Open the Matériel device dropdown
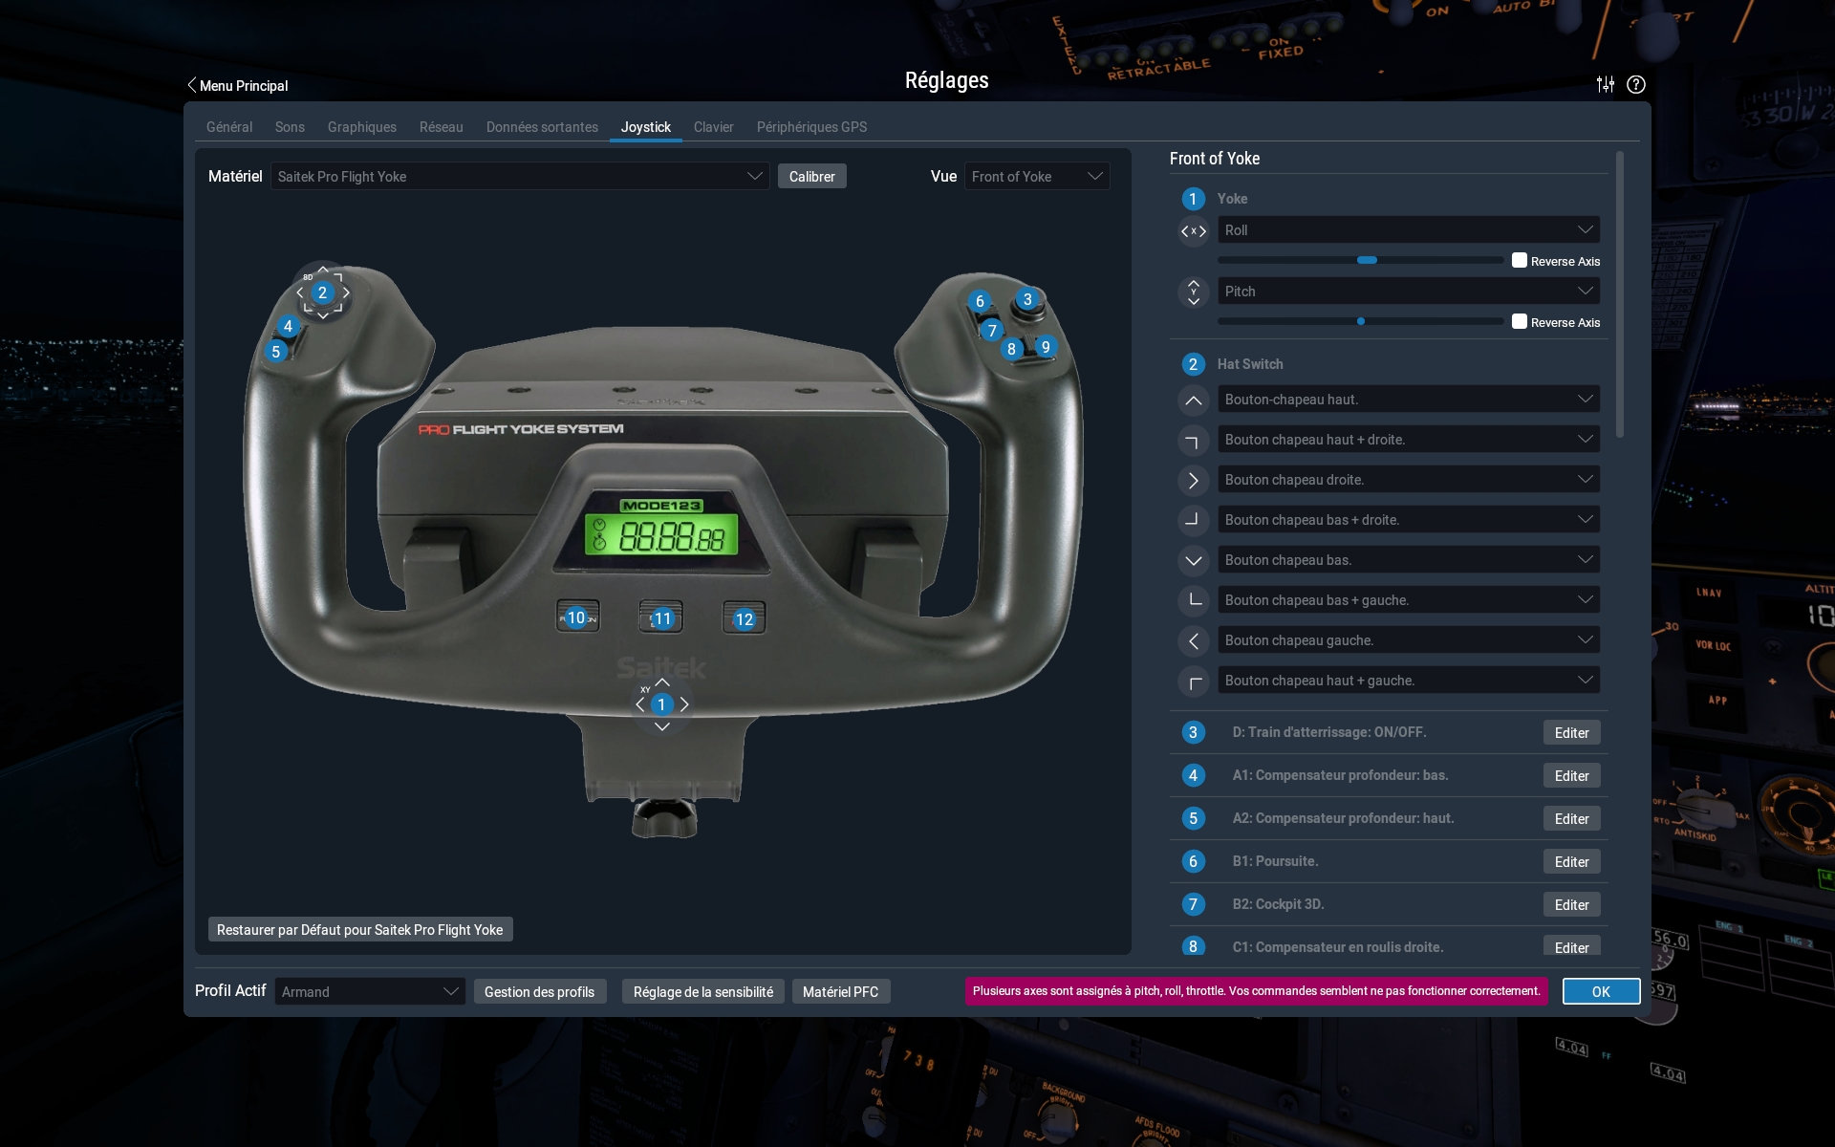Screen dimensions: 1835x1147 (520, 177)
